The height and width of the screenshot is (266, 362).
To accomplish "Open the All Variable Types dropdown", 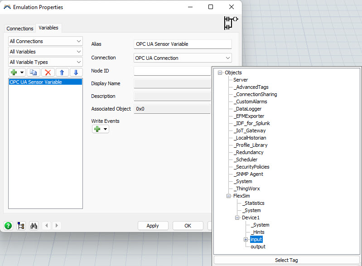I will (45, 62).
